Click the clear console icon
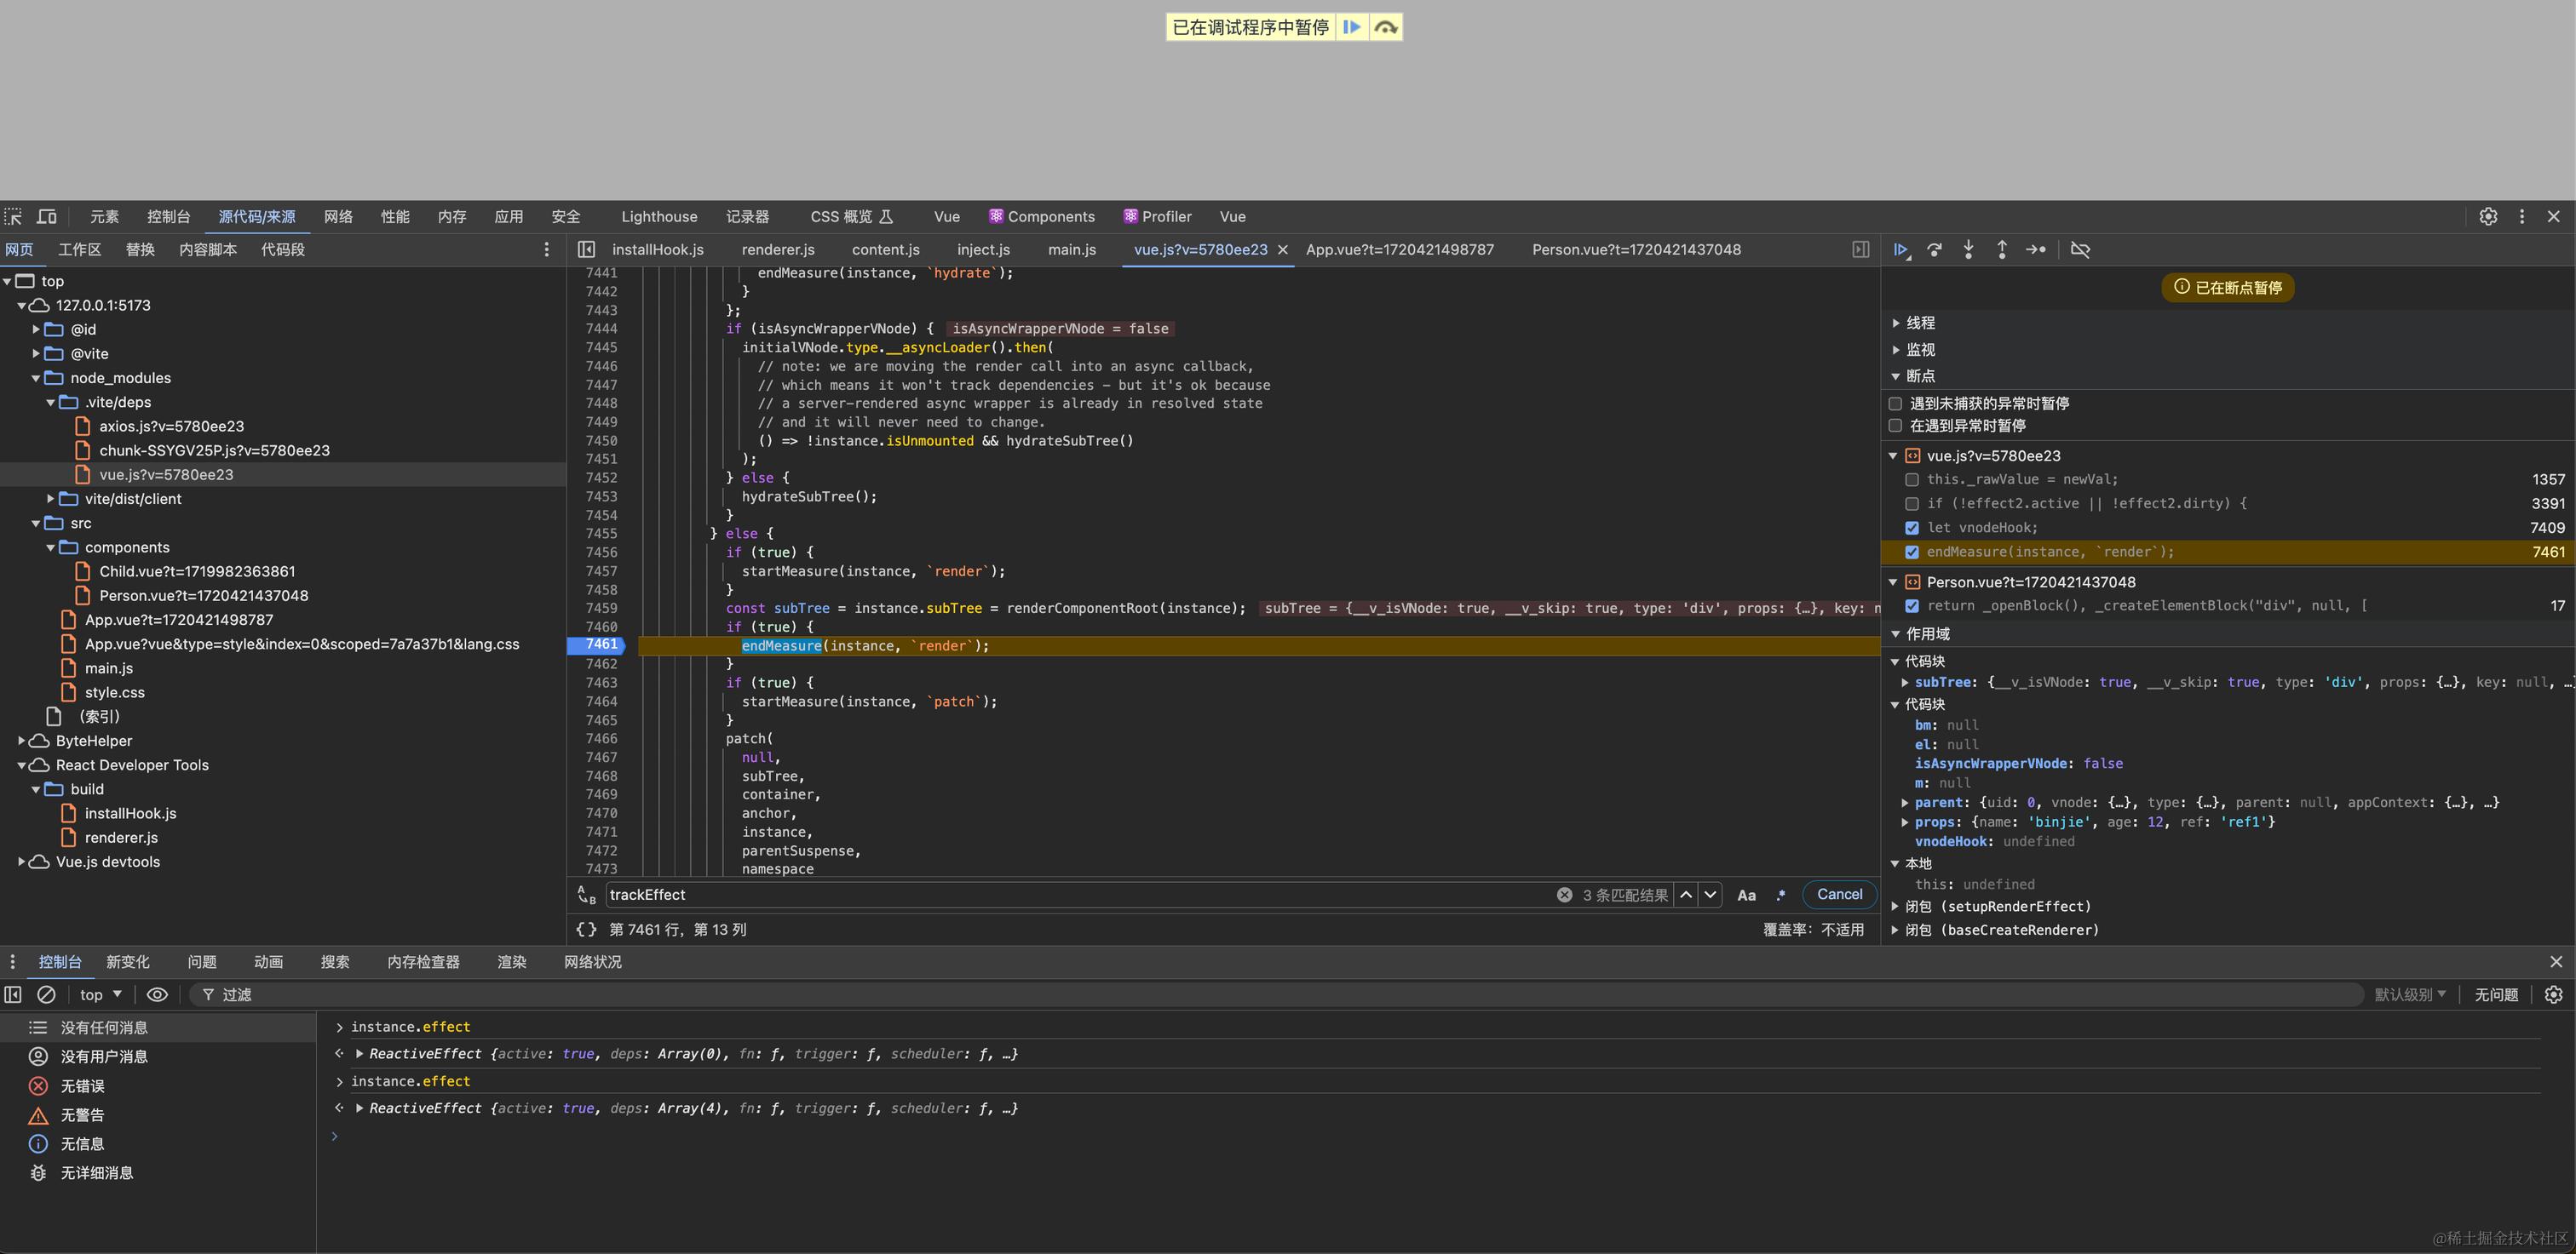The width and height of the screenshot is (2576, 1254). pos(46,995)
